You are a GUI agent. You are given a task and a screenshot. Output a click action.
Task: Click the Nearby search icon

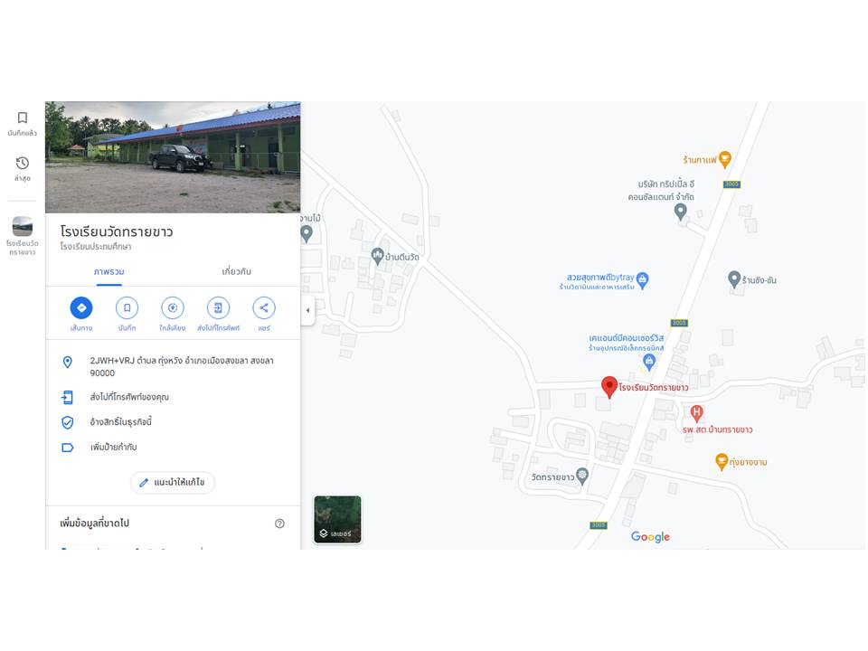[173, 307]
